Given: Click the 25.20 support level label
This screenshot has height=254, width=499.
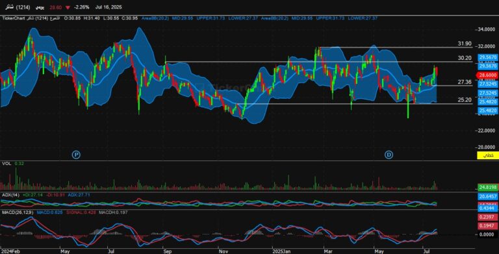Looking at the screenshot, I should (465, 100).
